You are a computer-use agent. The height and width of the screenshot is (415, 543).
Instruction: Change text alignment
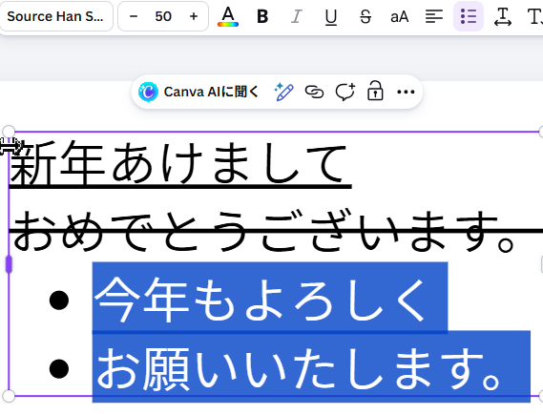click(434, 16)
